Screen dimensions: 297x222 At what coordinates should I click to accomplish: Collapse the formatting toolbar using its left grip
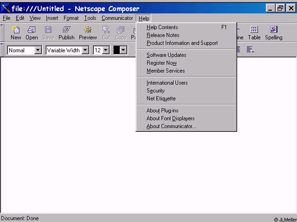[x=2, y=49]
